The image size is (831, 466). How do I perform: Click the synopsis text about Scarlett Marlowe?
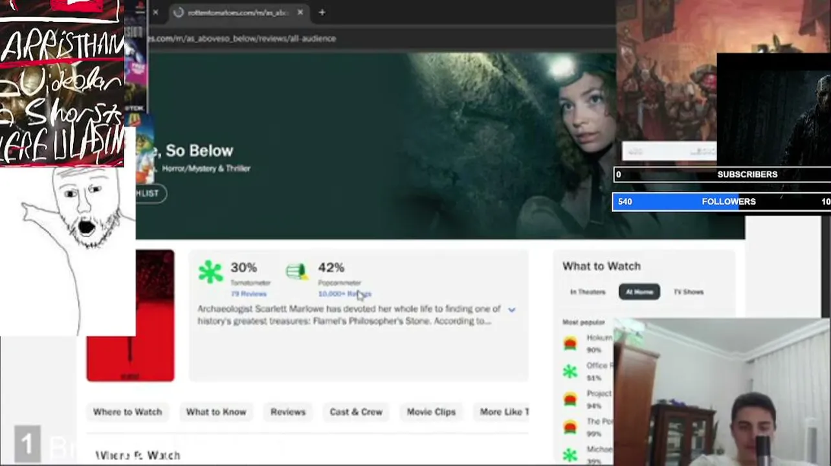(349, 315)
